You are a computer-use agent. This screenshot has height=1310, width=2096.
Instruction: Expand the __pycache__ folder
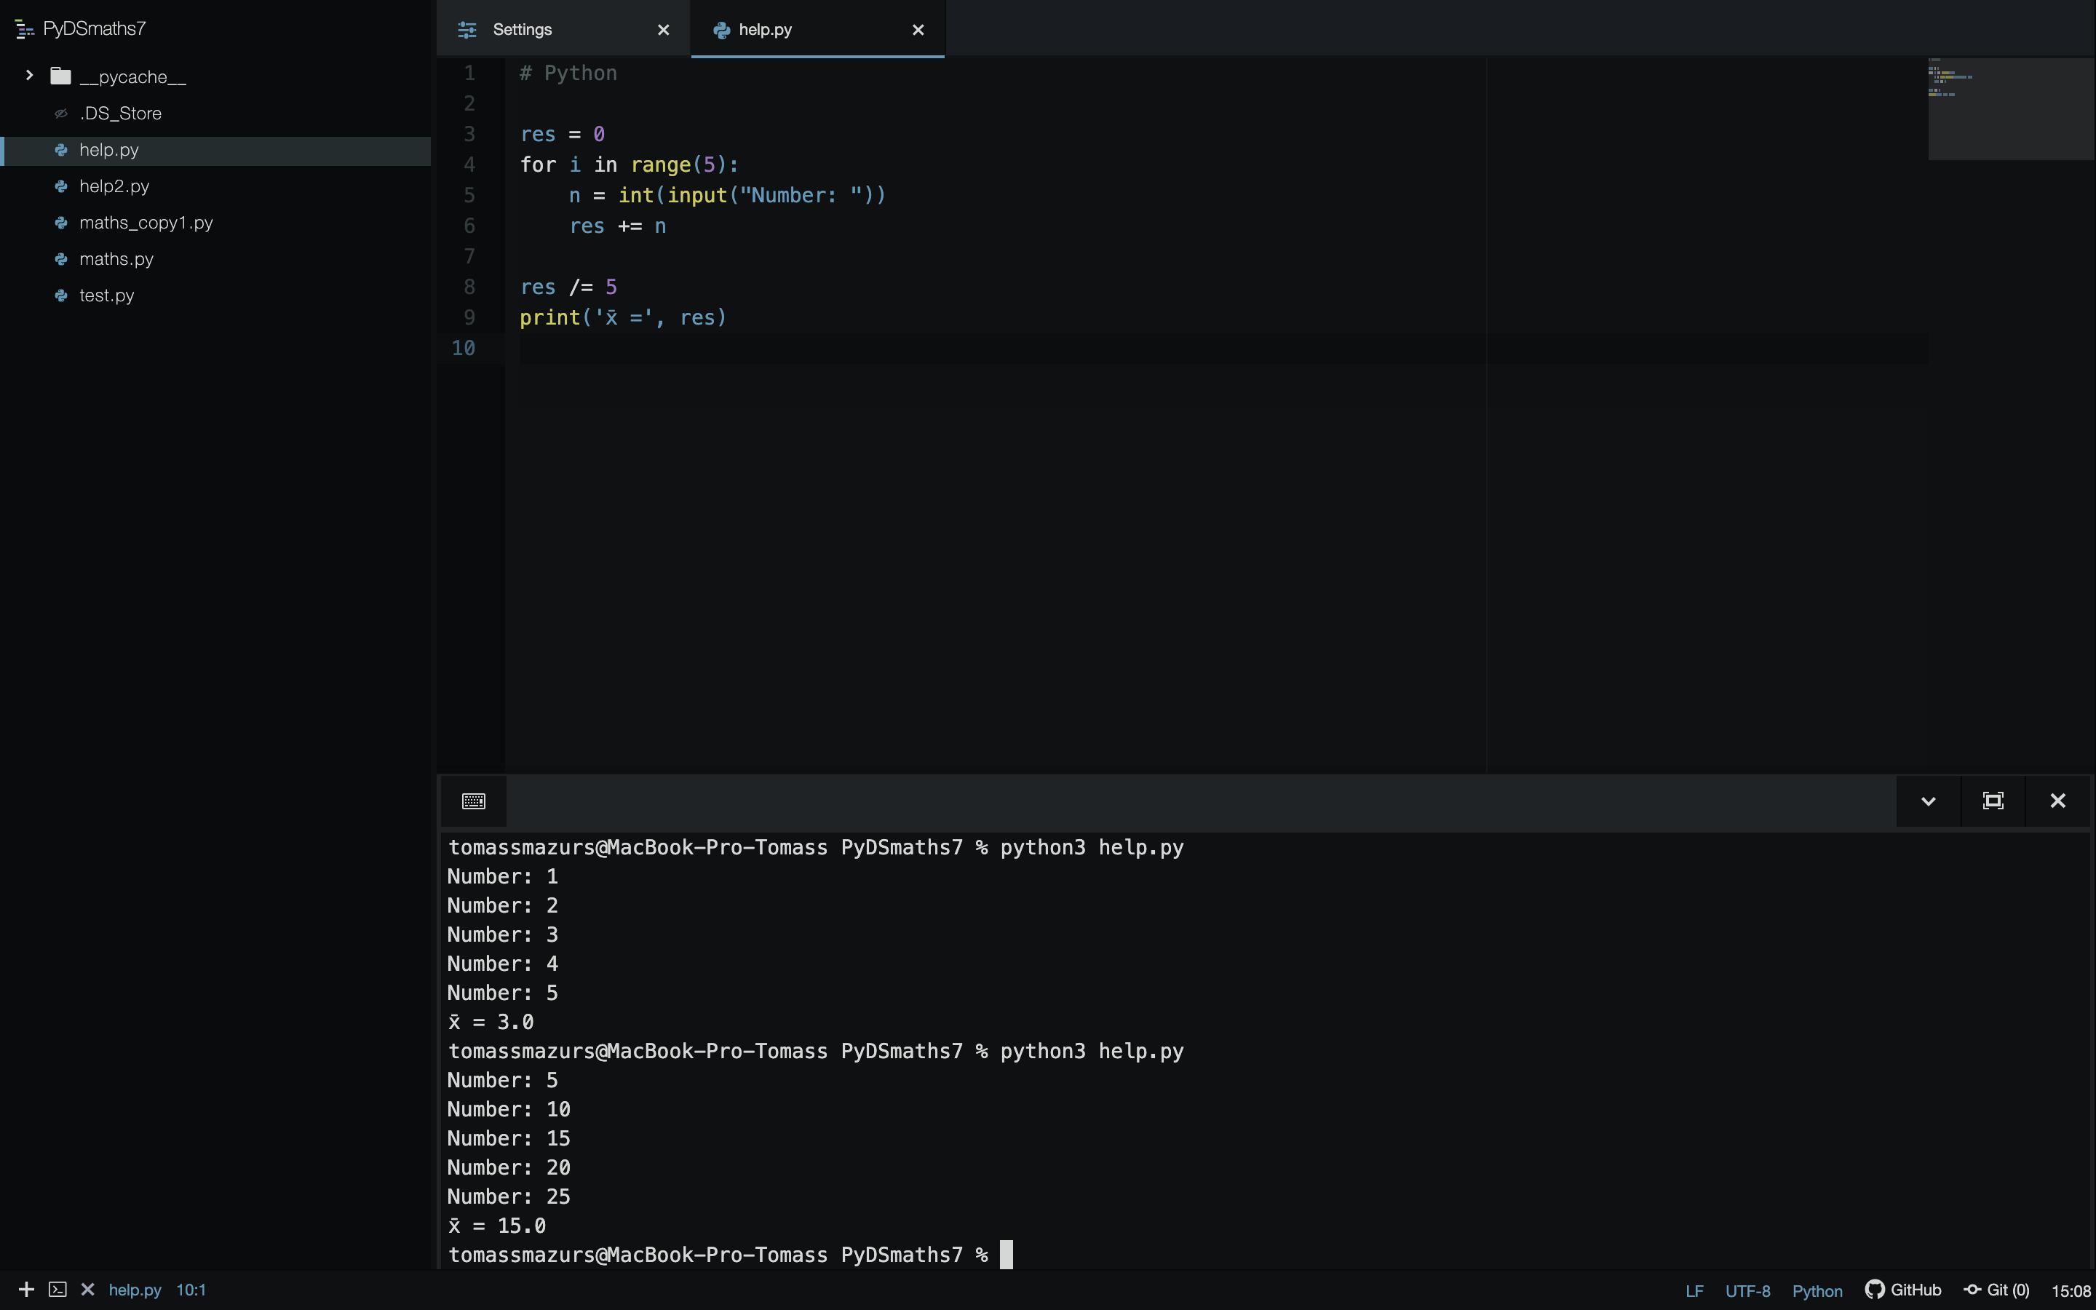tap(29, 76)
